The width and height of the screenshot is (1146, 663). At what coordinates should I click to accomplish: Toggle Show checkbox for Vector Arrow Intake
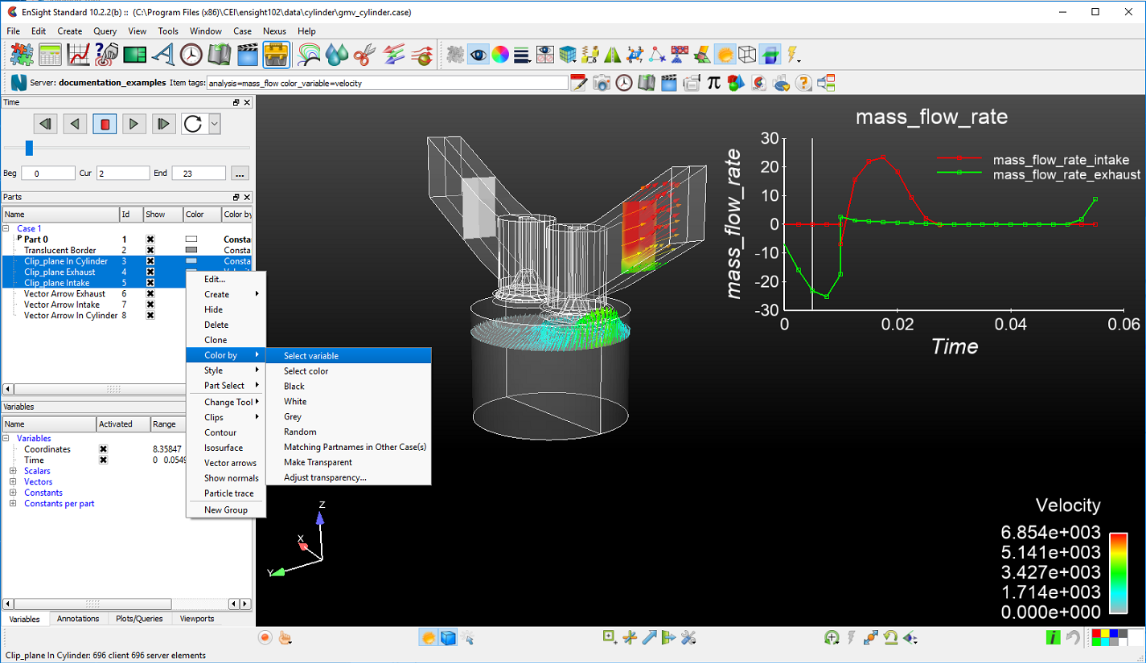(150, 305)
